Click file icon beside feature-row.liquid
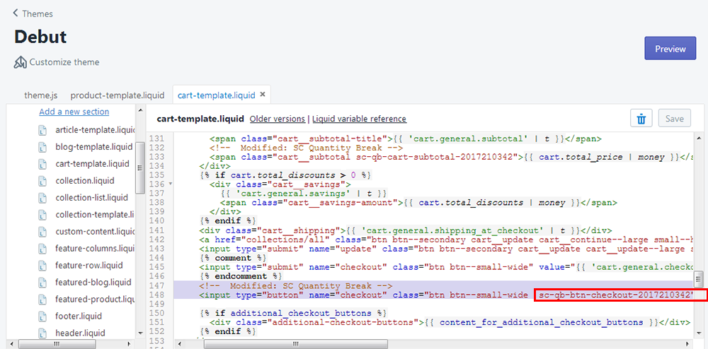Screen dimensions: 708x349 42,266
